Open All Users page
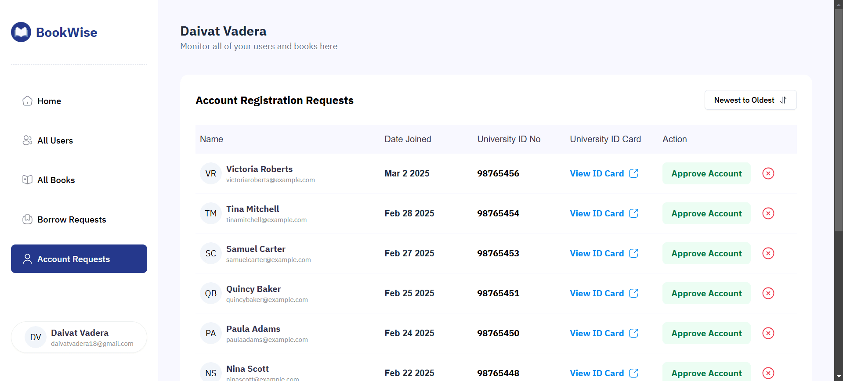The width and height of the screenshot is (843, 381). [55, 140]
